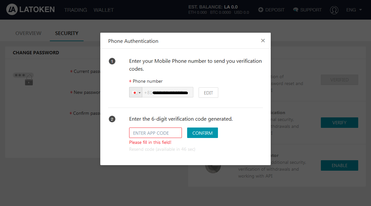371x206 pixels.
Task: Open the TRADING menu
Action: (x=75, y=10)
